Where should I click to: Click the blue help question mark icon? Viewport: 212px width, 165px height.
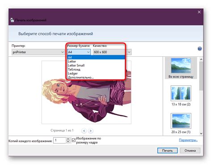click(x=199, y=49)
